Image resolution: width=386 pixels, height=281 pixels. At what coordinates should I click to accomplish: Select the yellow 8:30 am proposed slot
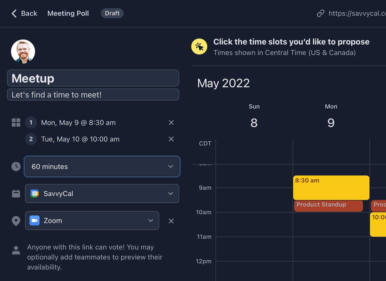coord(331,188)
